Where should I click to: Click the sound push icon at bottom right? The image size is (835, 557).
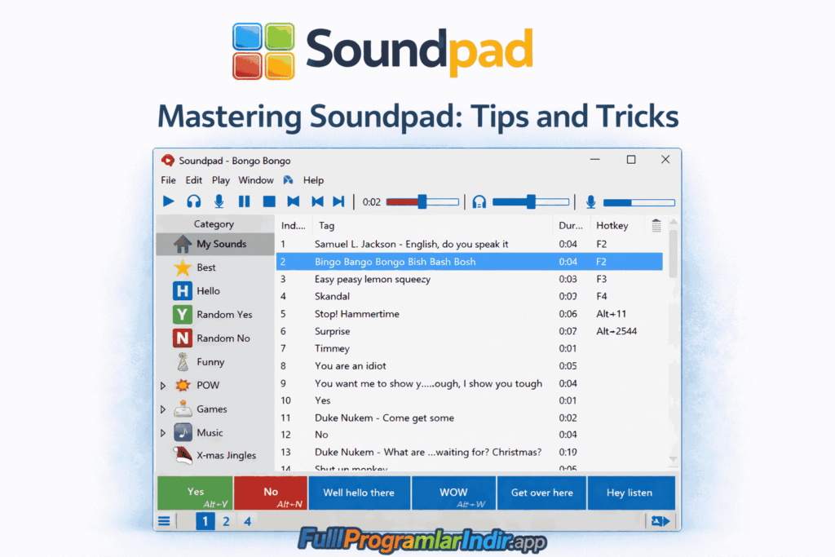click(x=659, y=520)
